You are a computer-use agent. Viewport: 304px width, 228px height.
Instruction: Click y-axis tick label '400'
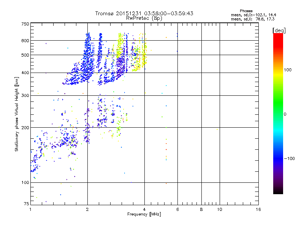tap(25, 73)
